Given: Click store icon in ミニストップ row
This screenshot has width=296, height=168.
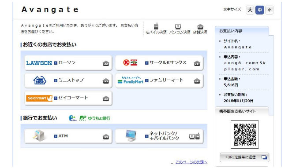Looking at the screenshot, I should [x=106, y=81].
